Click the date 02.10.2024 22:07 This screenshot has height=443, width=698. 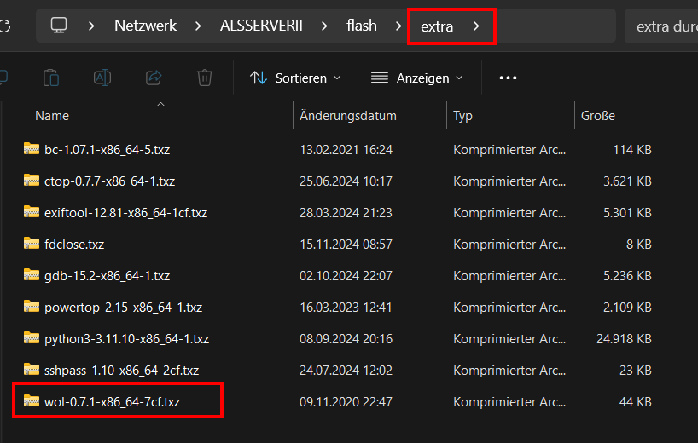point(346,276)
